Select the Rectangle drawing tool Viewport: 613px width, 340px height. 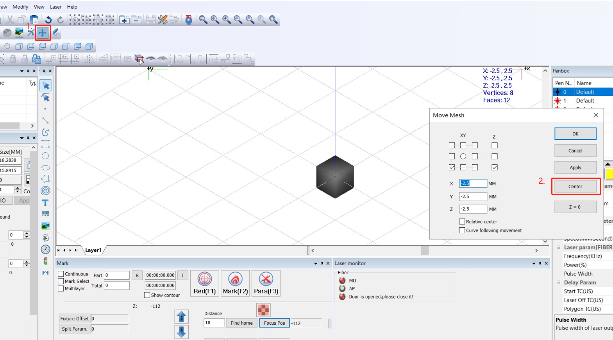(46, 144)
